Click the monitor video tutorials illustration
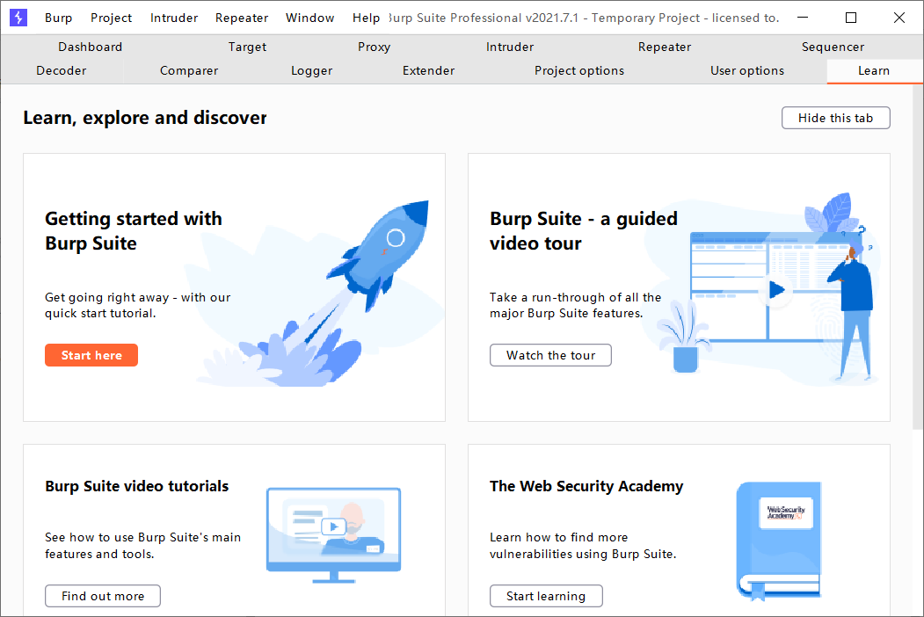This screenshot has width=924, height=617. (x=333, y=535)
